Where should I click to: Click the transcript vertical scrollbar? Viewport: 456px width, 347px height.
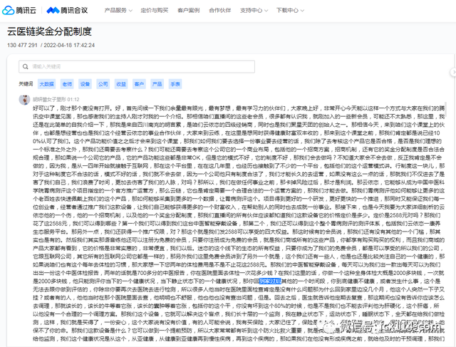445,108
